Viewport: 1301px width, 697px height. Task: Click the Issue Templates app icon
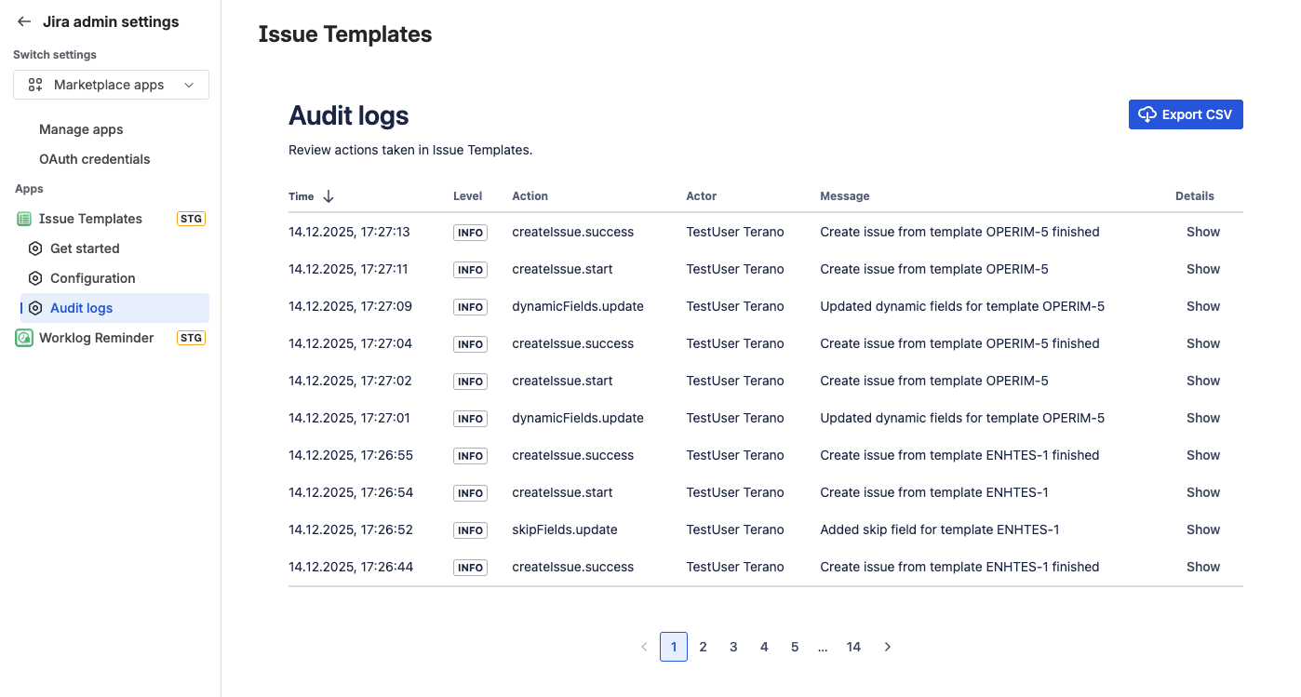click(24, 218)
